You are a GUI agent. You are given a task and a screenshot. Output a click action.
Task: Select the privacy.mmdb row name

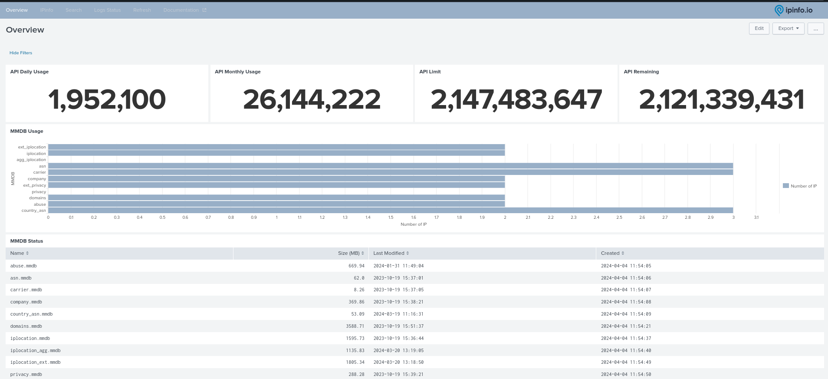(26, 374)
